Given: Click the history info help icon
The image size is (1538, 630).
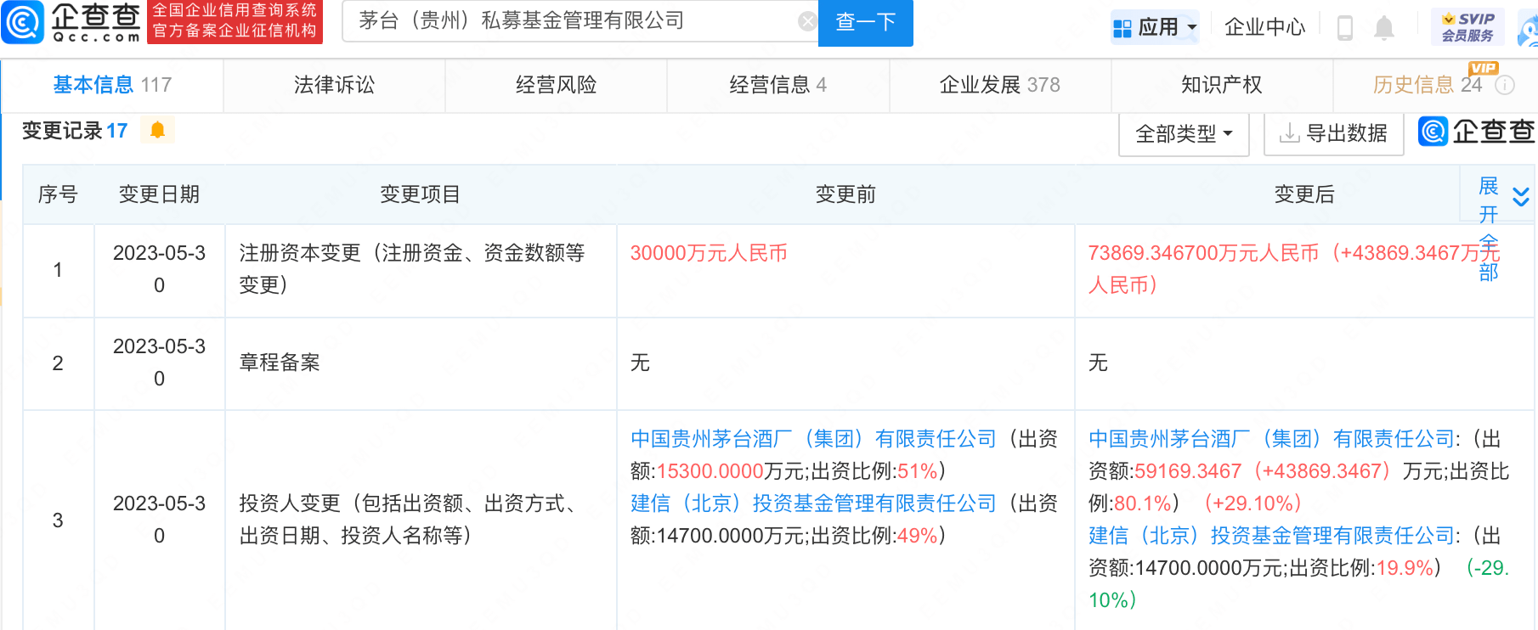Looking at the screenshot, I should pos(1505,85).
